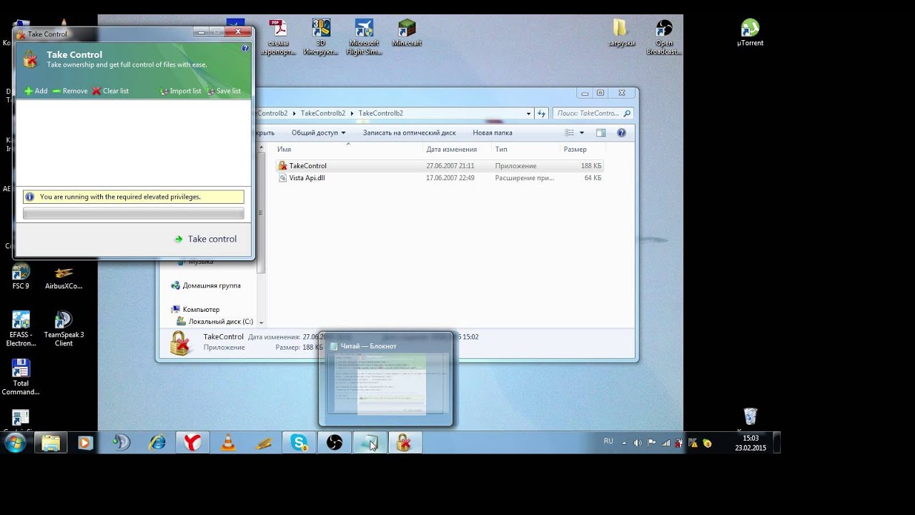This screenshot has width=915, height=515.
Task: Click Windows Start orb
Action: (x=15, y=443)
